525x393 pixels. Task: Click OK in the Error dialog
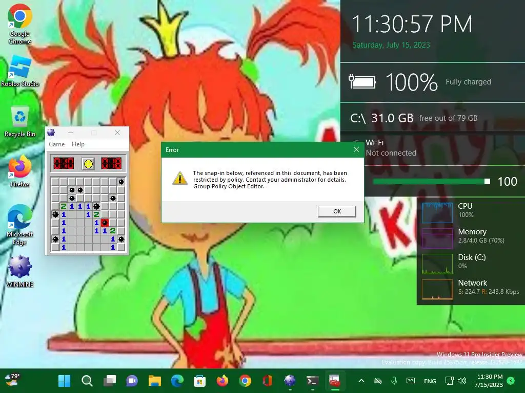[337, 211]
